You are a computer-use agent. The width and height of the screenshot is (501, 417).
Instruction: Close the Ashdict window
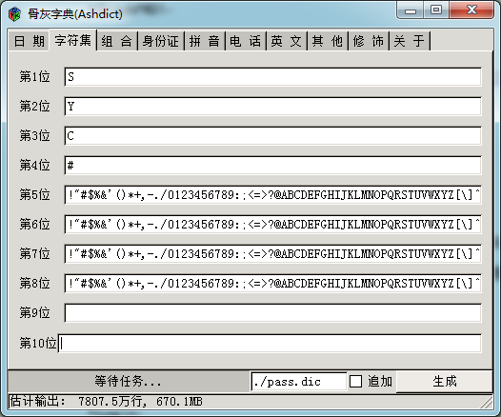[471, 10]
